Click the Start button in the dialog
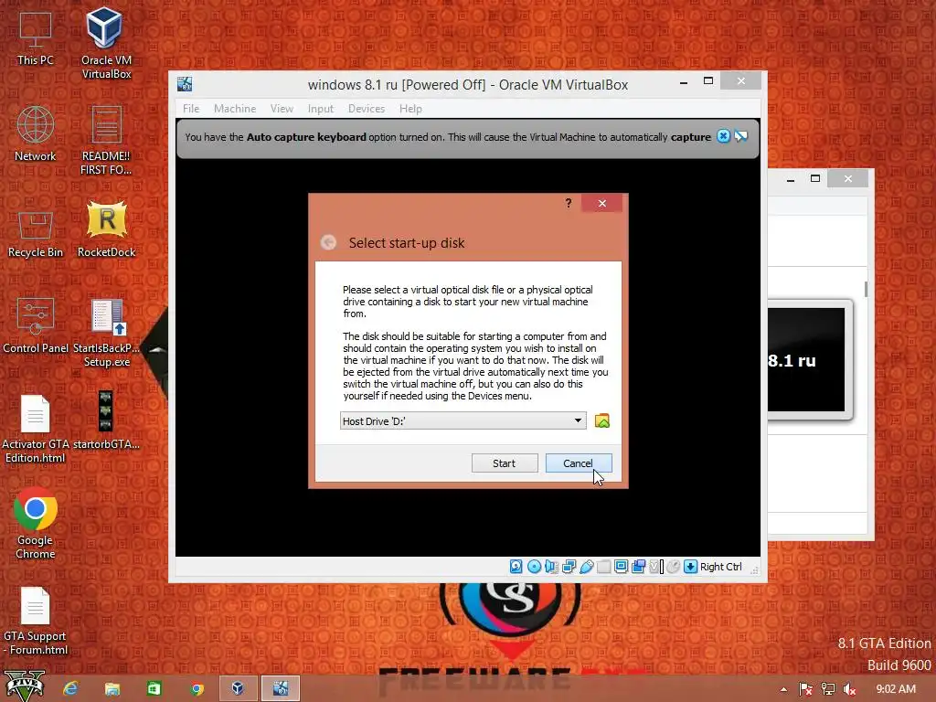Screen dimensions: 936x702 click(x=504, y=463)
